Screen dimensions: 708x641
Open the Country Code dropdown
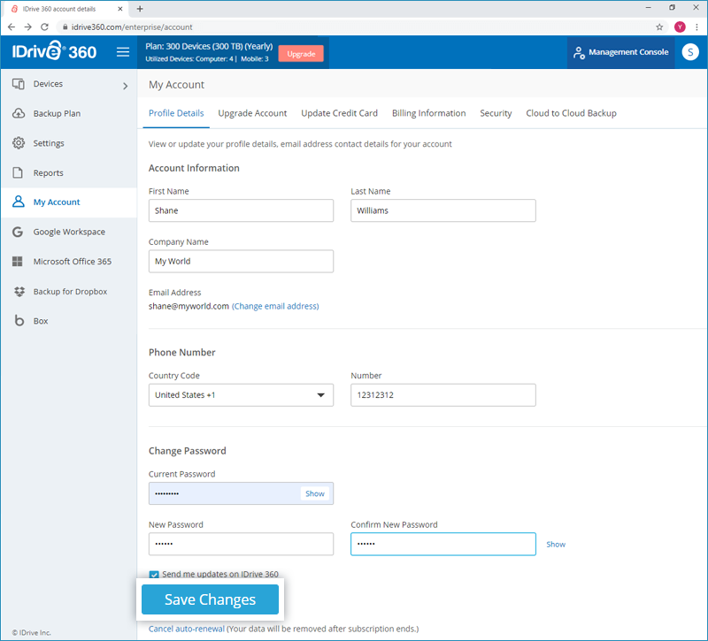(241, 395)
